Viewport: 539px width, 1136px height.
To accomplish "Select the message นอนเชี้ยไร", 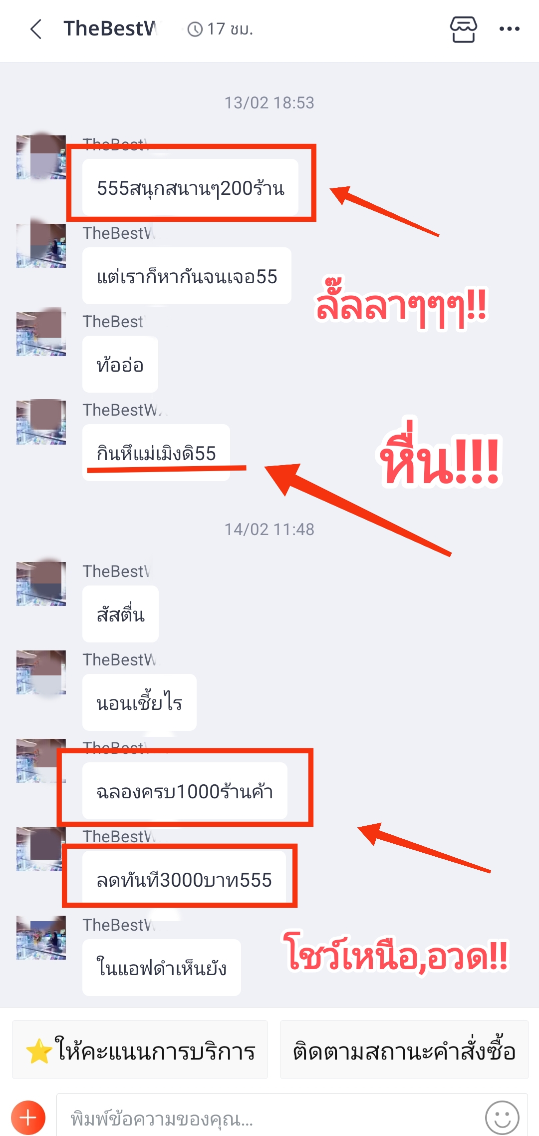I will tap(139, 702).
